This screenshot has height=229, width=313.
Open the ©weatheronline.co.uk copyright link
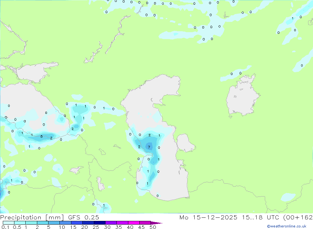(287, 226)
